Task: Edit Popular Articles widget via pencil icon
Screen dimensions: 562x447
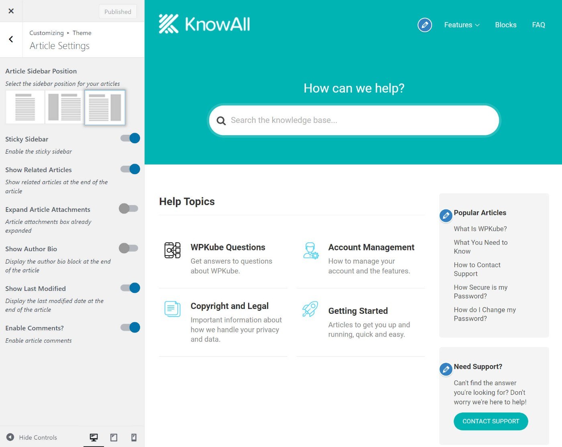Action: 446,215
